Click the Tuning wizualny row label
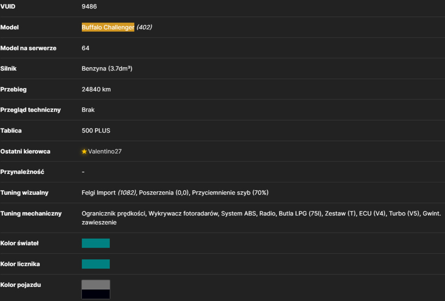This screenshot has height=301, width=445. [x=24, y=193]
